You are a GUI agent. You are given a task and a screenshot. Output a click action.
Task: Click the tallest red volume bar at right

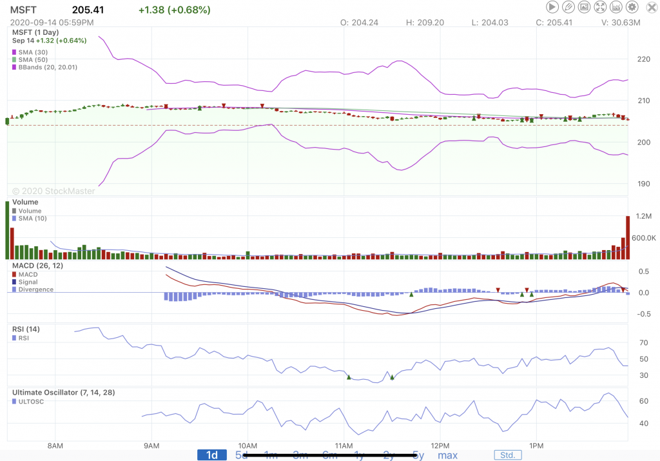coord(627,237)
